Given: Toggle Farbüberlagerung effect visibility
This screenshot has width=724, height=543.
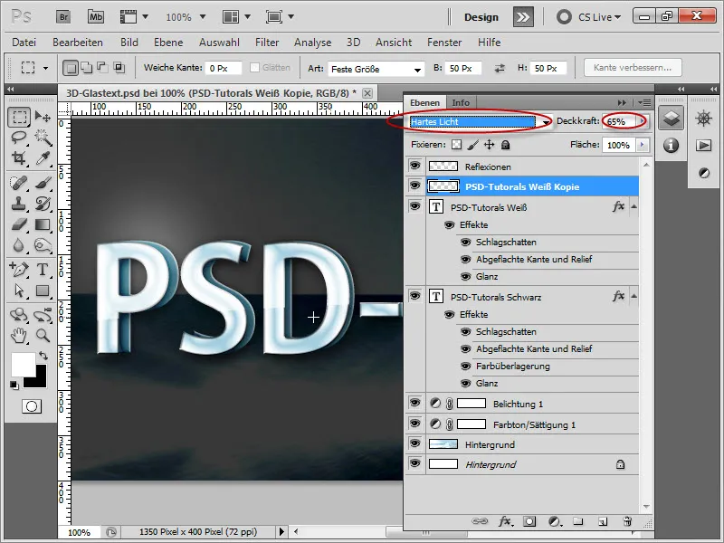Looking at the screenshot, I should point(466,367).
